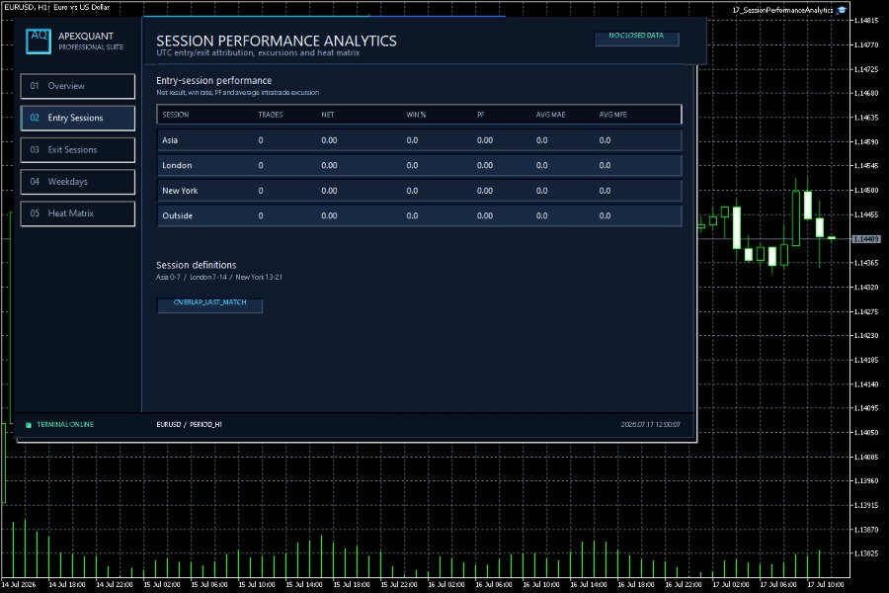Click the PF column header
Image resolution: width=889 pixels, height=593 pixels.
click(480, 115)
